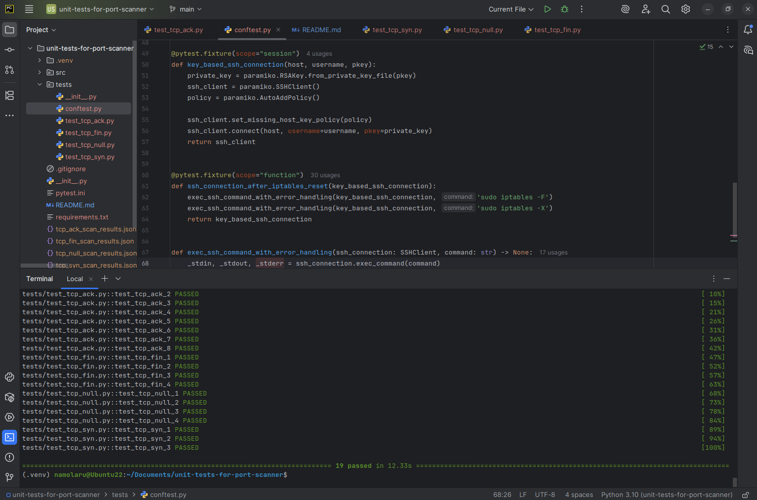Open the Problems tool window icon
Screen dimensions: 757x500
point(10,457)
